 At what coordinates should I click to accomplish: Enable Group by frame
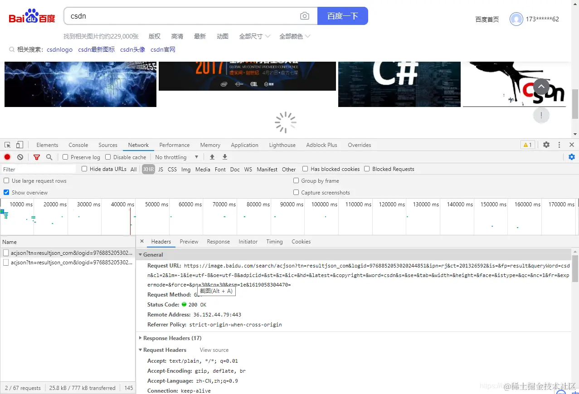(296, 180)
